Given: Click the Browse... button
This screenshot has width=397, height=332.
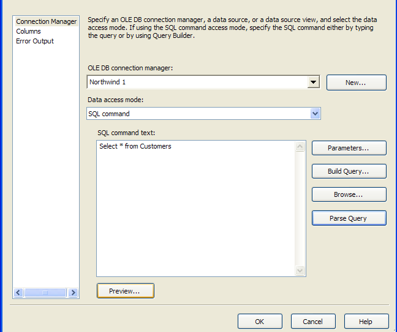Looking at the screenshot, I should (x=349, y=194).
